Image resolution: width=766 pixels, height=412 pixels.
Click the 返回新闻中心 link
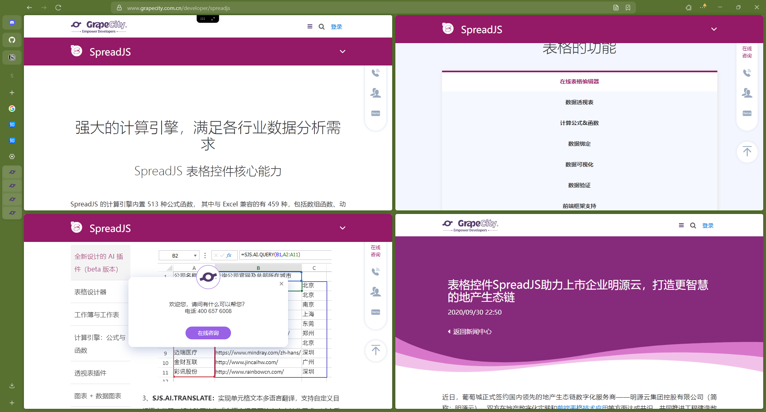(472, 331)
